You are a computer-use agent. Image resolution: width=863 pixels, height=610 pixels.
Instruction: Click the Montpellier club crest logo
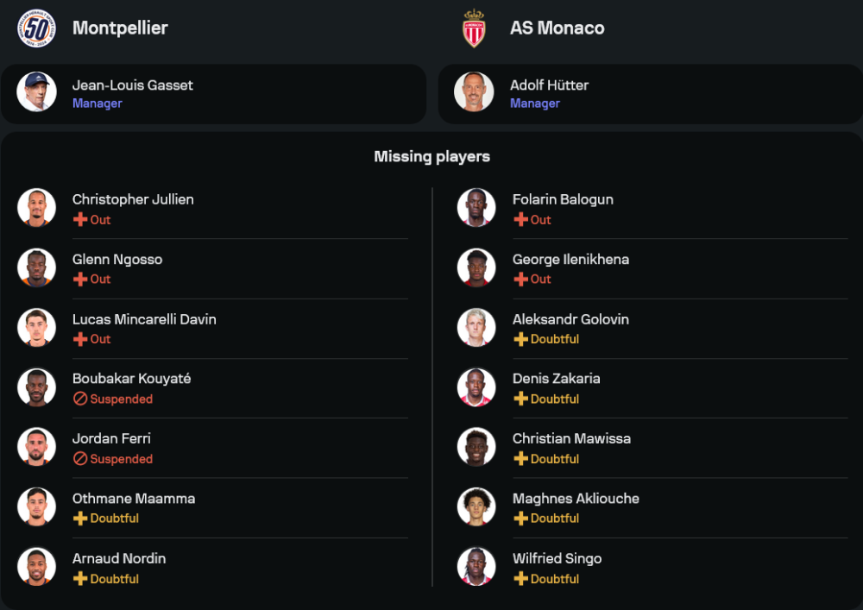36,28
